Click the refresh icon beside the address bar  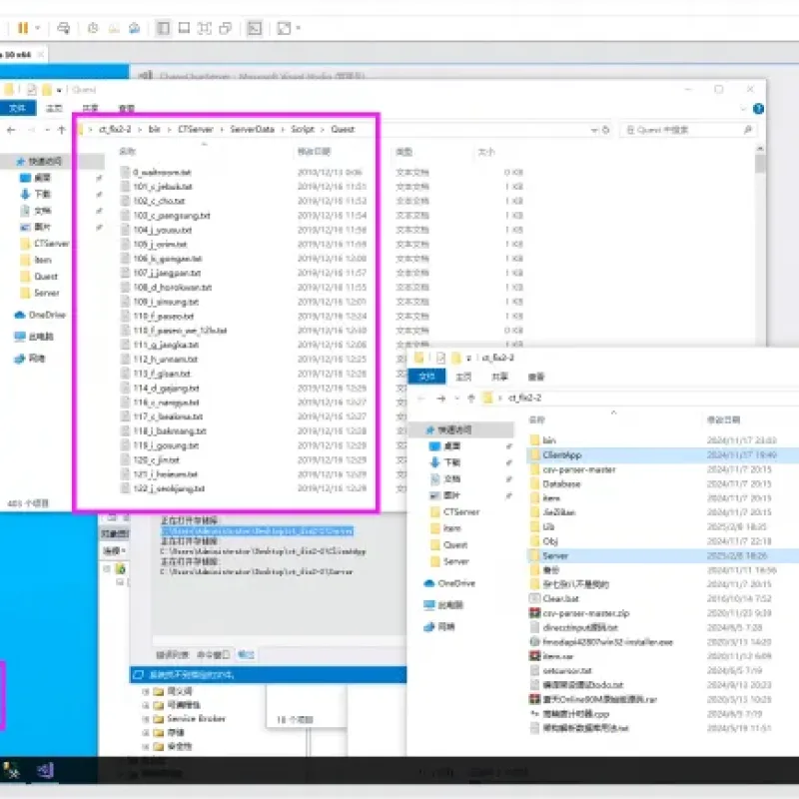[606, 130]
